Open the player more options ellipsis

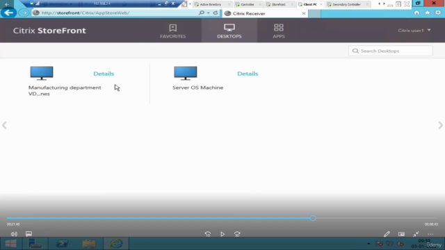(430, 234)
